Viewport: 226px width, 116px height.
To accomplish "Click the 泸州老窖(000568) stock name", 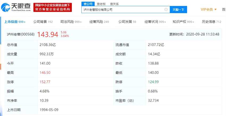I will pos(21,34).
